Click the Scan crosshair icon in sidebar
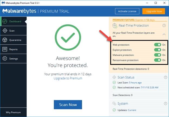 [x=5, y=31]
